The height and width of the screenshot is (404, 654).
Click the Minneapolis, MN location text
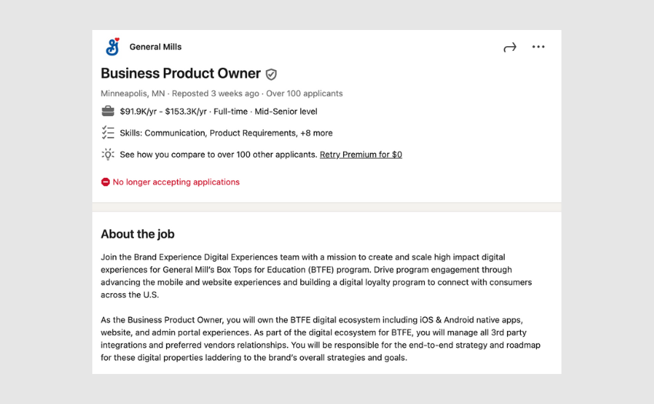tap(132, 93)
